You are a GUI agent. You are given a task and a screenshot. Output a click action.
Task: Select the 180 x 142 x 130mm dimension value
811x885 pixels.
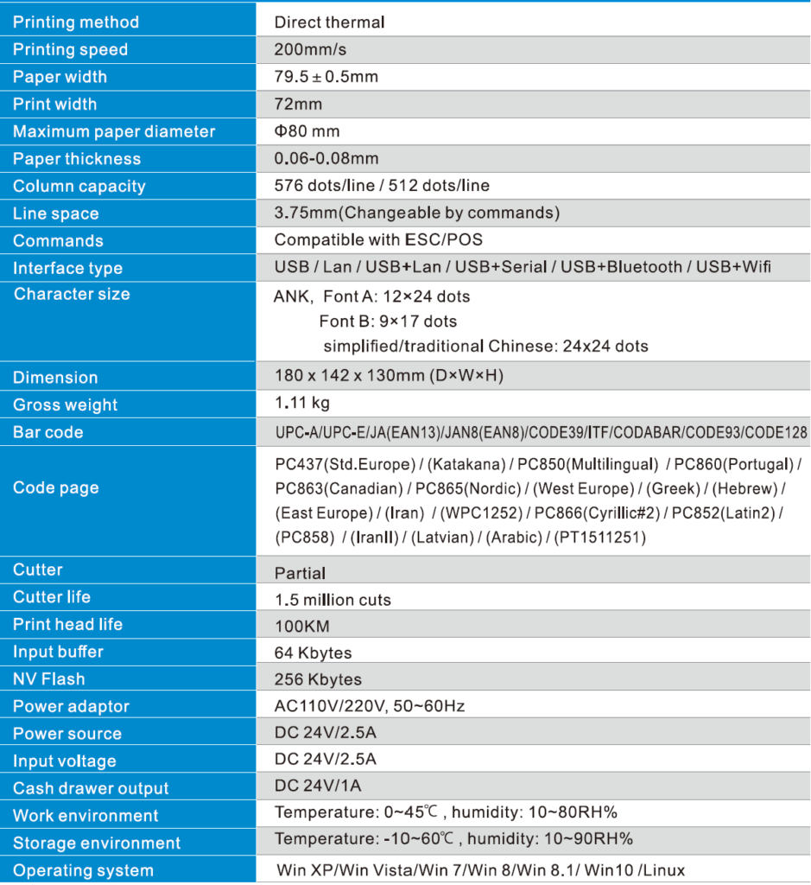pos(389,377)
